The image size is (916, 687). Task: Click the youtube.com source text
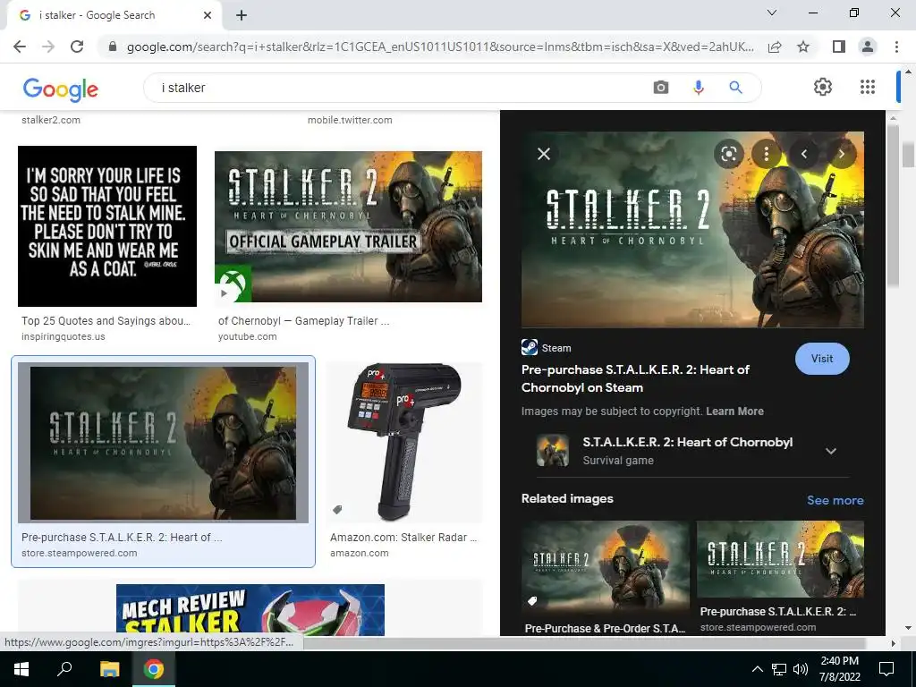coord(247,336)
